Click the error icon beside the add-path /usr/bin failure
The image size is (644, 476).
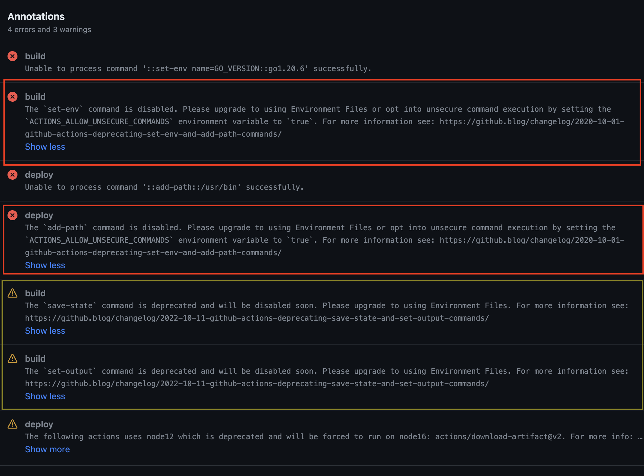pyautogui.click(x=12, y=175)
